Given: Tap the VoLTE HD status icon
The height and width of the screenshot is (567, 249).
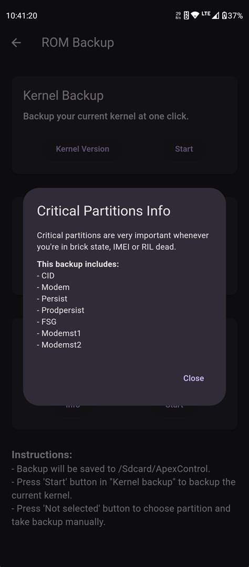Looking at the screenshot, I should [x=186, y=16].
